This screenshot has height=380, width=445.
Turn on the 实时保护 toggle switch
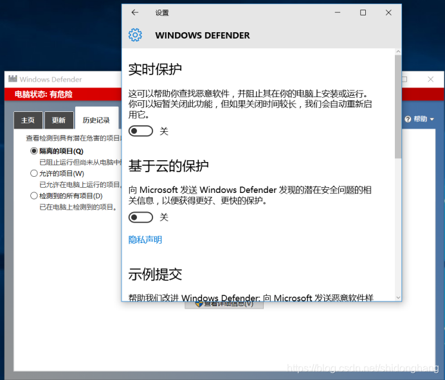coord(141,131)
